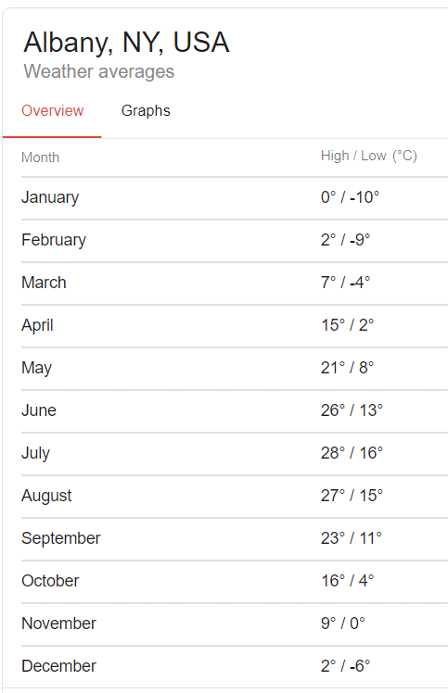Click July's 28° / 16° value
The image size is (448, 693).
tap(352, 453)
